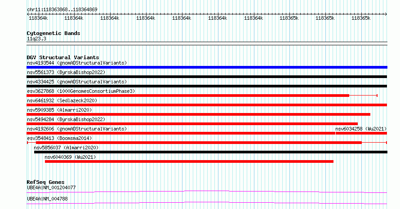Click the magenta UBE4A NM_004788 transcript line
The width and height of the screenshot is (400, 209).
click(207, 203)
